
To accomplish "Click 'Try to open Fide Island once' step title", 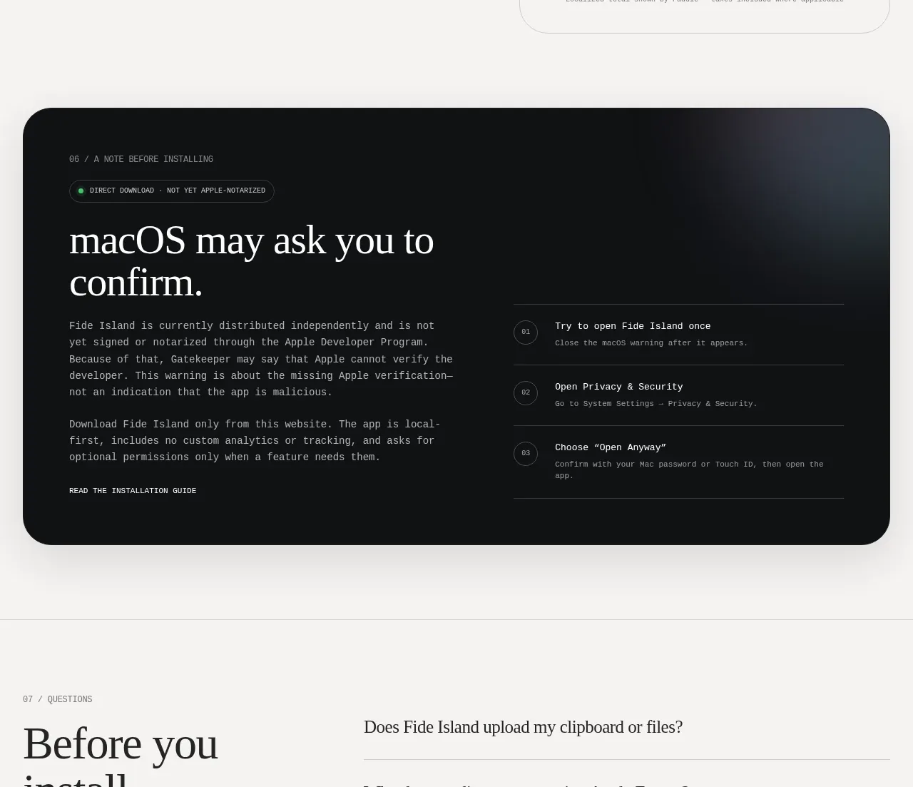I will click(633, 326).
